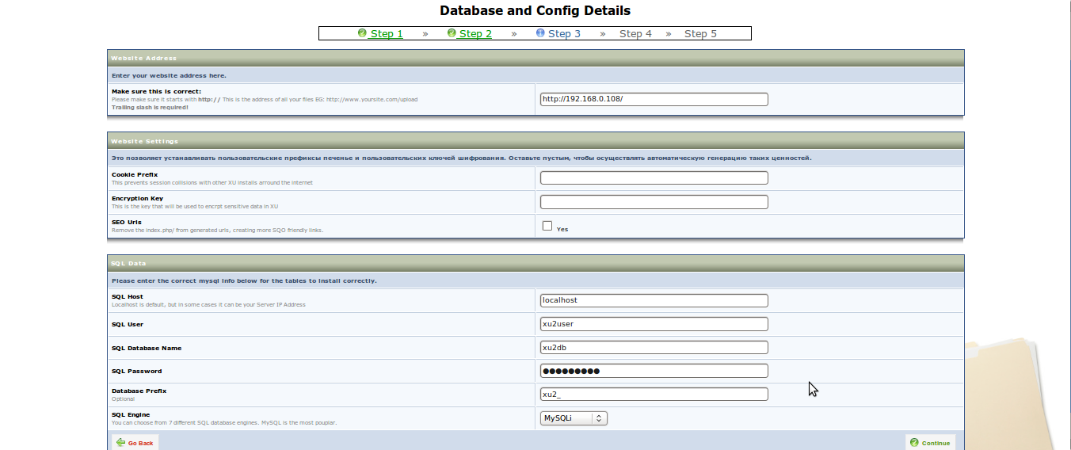Focus the Cookie Prefix input field
1071x450 pixels.
(x=654, y=177)
